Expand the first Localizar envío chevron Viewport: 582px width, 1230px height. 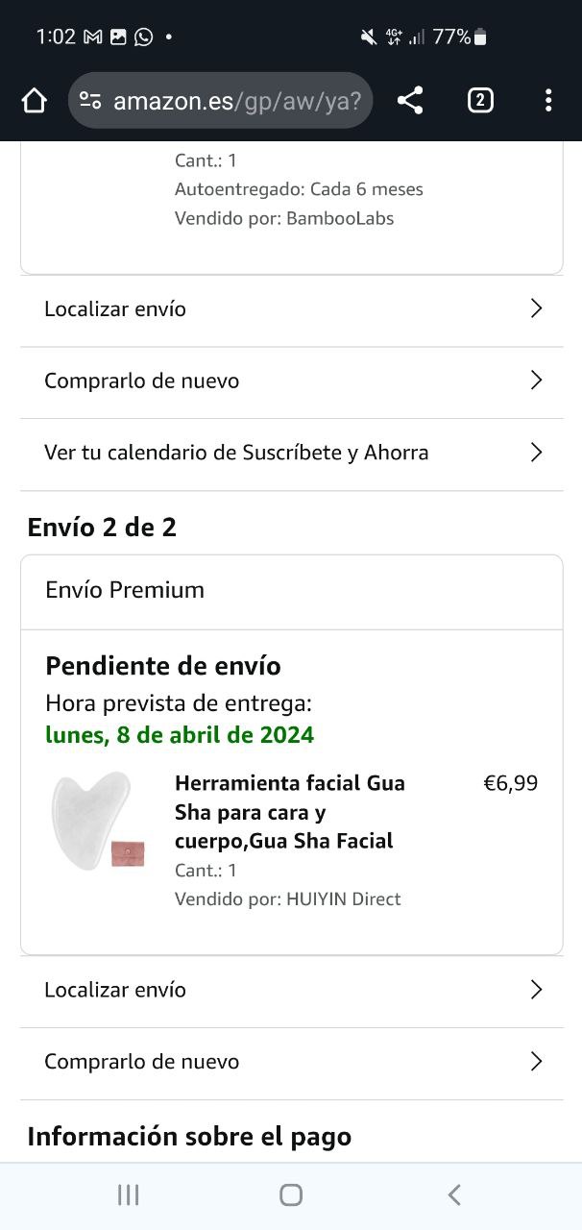(x=536, y=308)
